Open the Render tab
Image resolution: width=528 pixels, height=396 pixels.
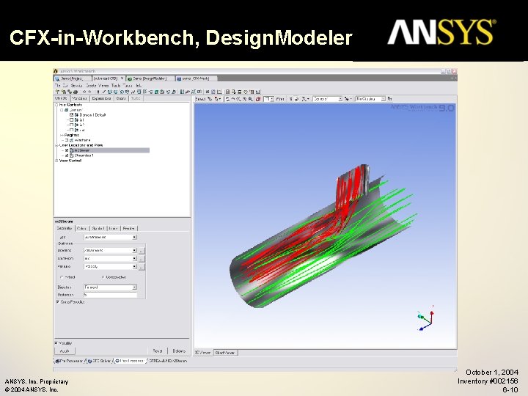coord(128,228)
